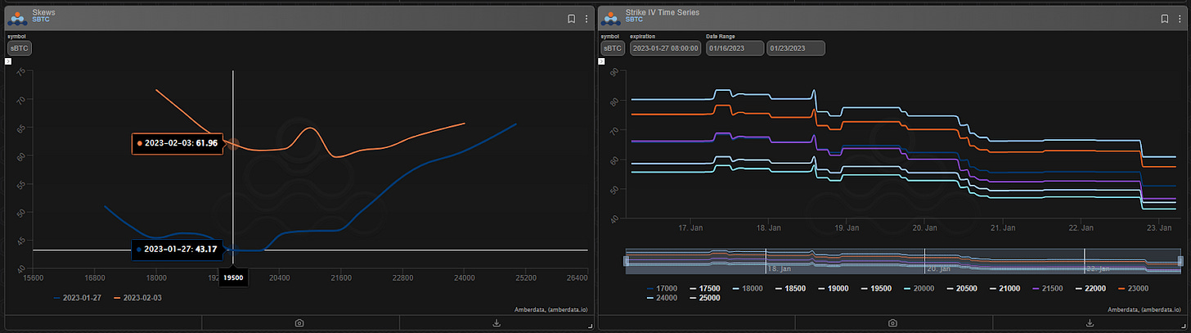
Task: Edit the start date 01/16/2023
Action: pyautogui.click(x=735, y=48)
